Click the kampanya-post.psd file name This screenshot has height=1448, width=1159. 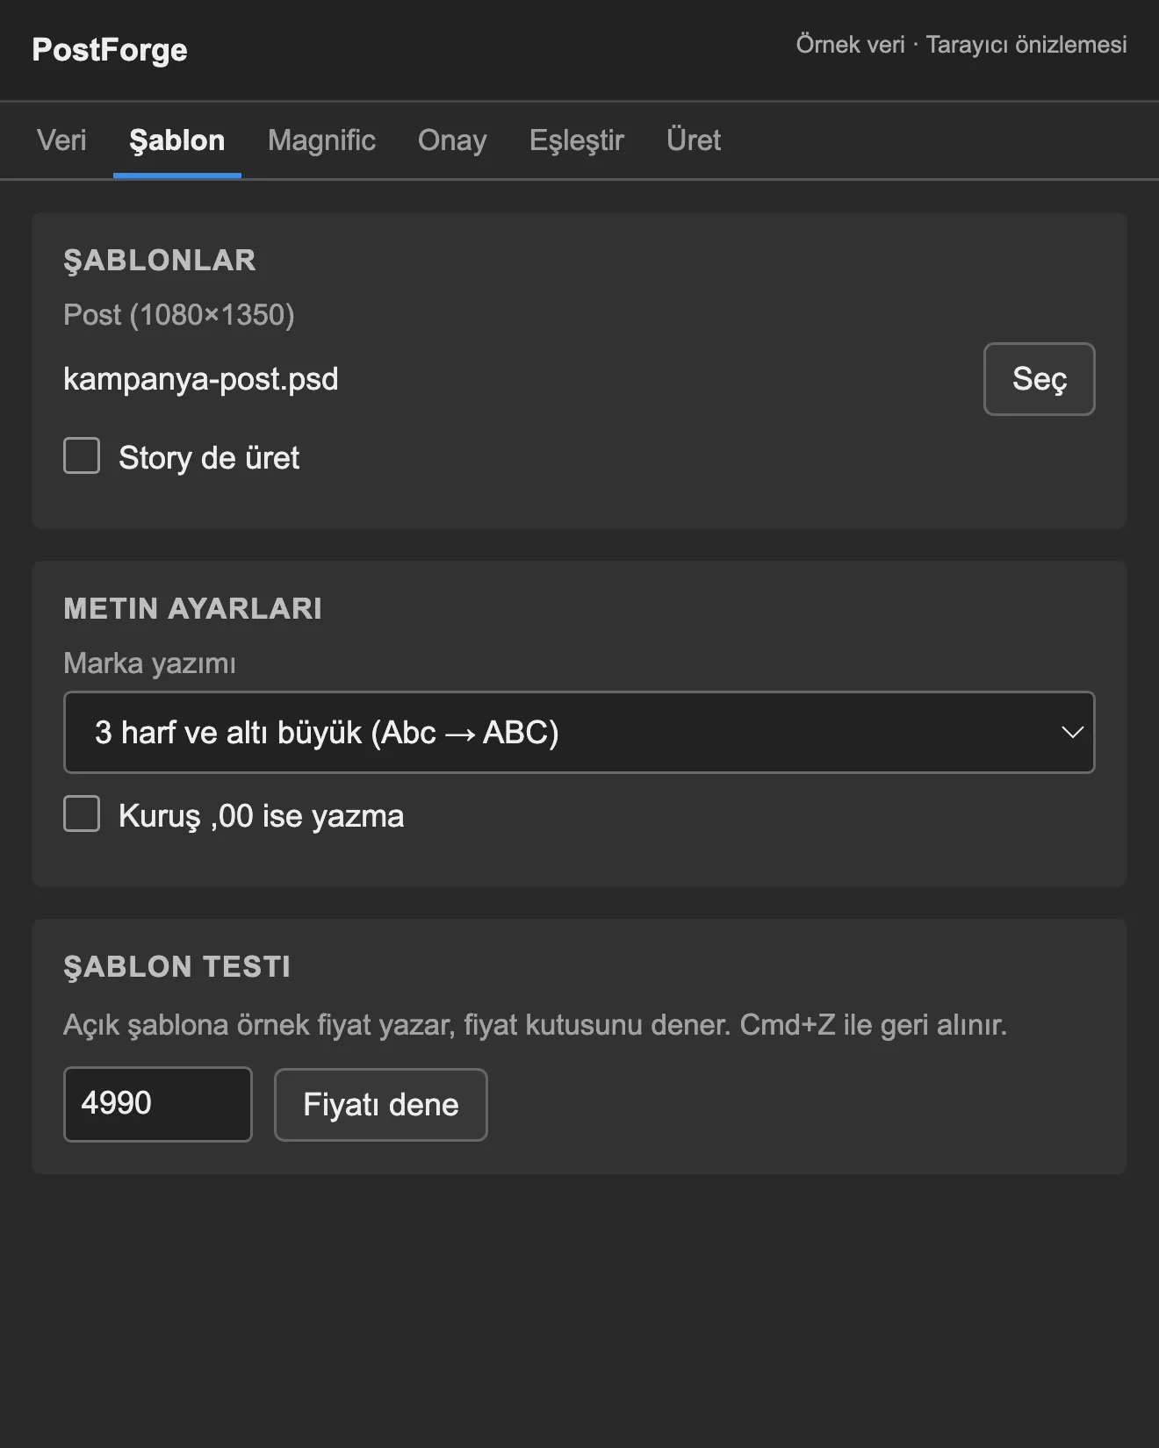[x=201, y=379]
